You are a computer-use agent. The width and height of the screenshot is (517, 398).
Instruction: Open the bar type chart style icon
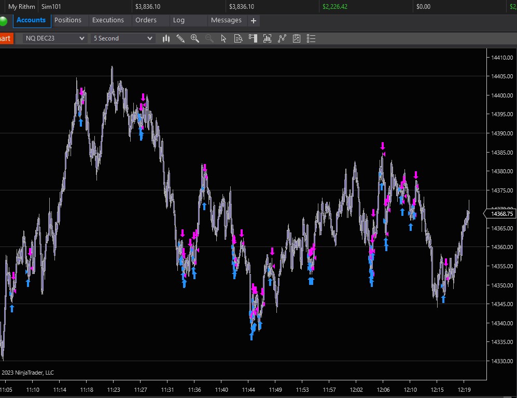click(166, 38)
